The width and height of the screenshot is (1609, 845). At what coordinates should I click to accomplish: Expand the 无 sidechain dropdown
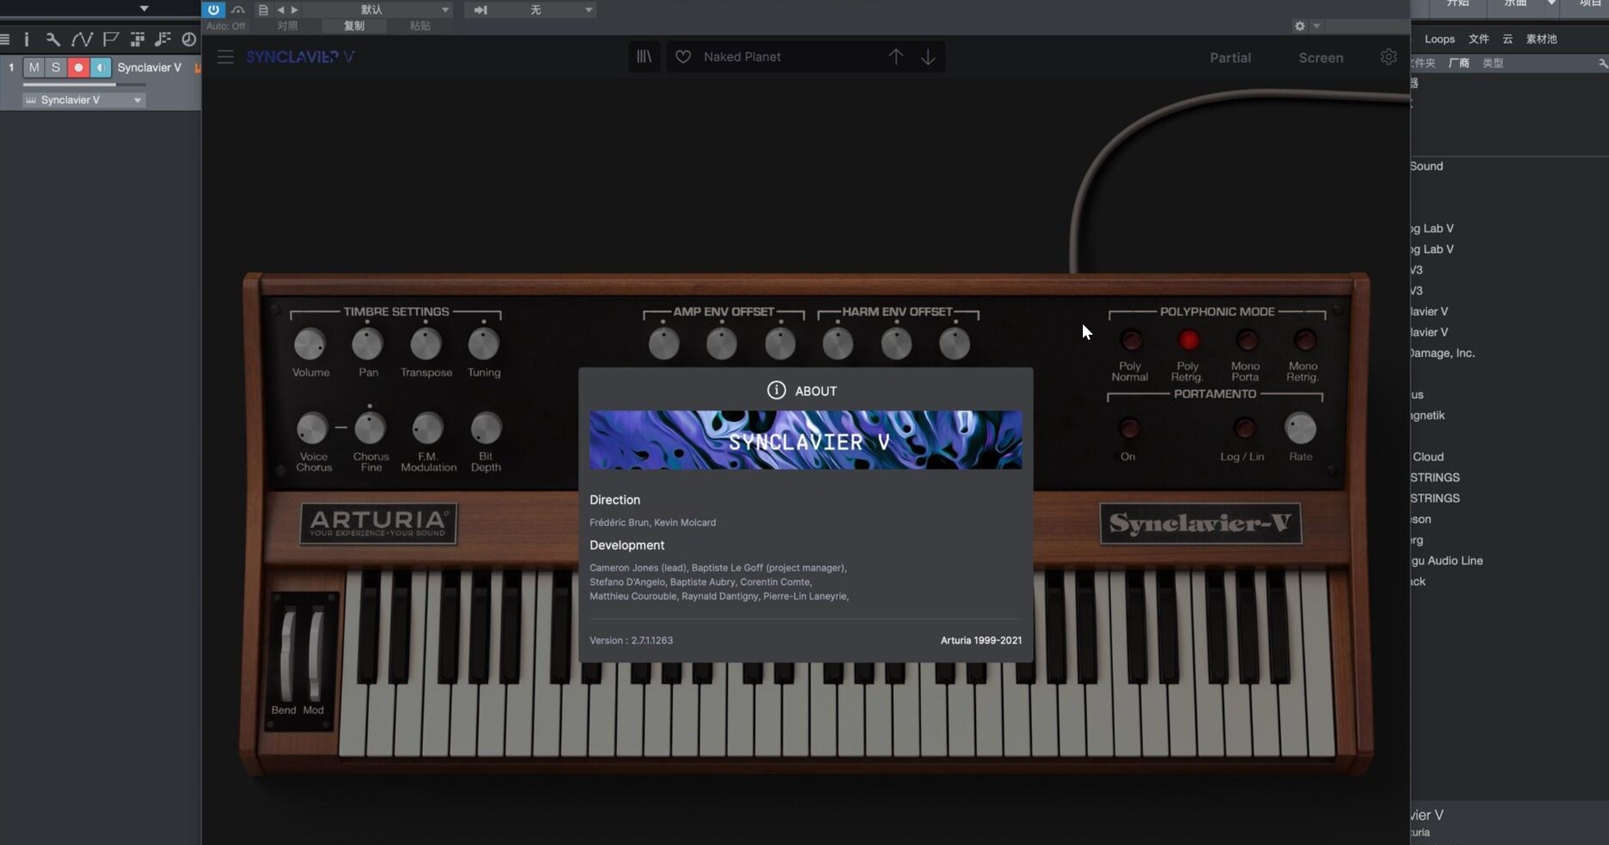point(588,10)
